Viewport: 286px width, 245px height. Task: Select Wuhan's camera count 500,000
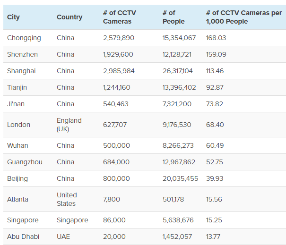coord(116,145)
